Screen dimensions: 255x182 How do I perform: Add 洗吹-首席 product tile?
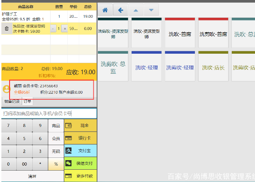tap(180, 33)
